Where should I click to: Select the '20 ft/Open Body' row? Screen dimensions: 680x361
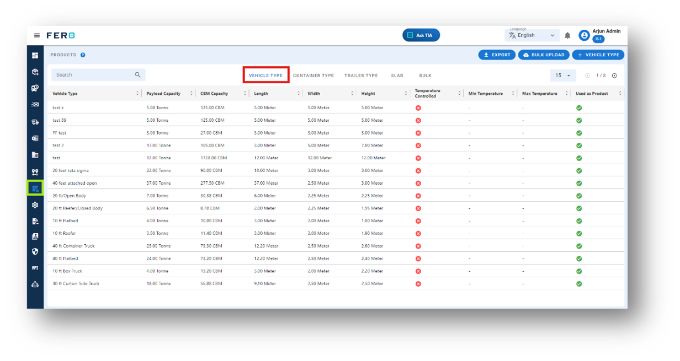pyautogui.click(x=336, y=196)
